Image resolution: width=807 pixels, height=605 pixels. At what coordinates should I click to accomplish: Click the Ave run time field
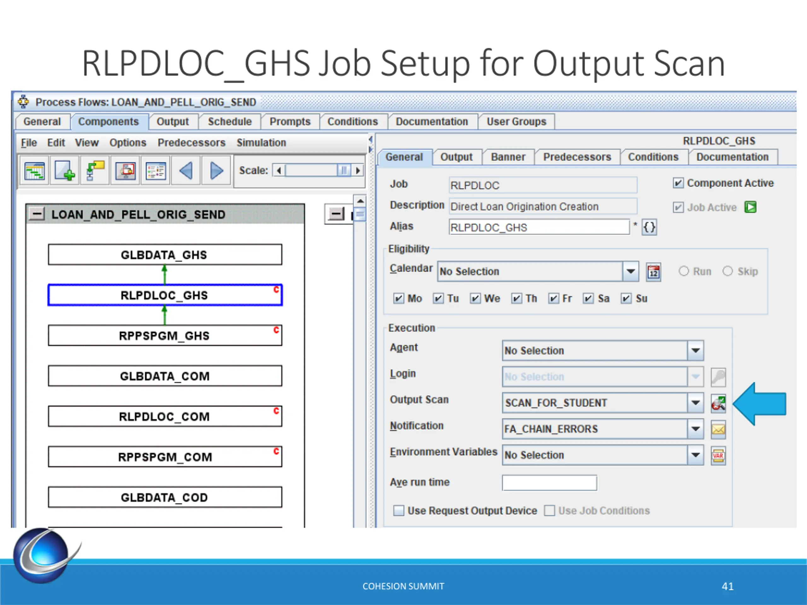click(549, 483)
